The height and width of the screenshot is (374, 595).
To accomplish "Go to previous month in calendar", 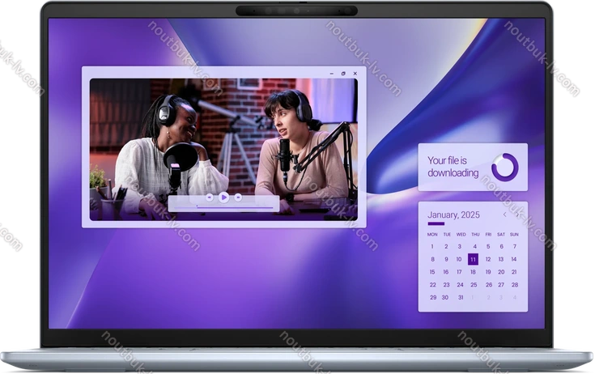I will tap(505, 215).
